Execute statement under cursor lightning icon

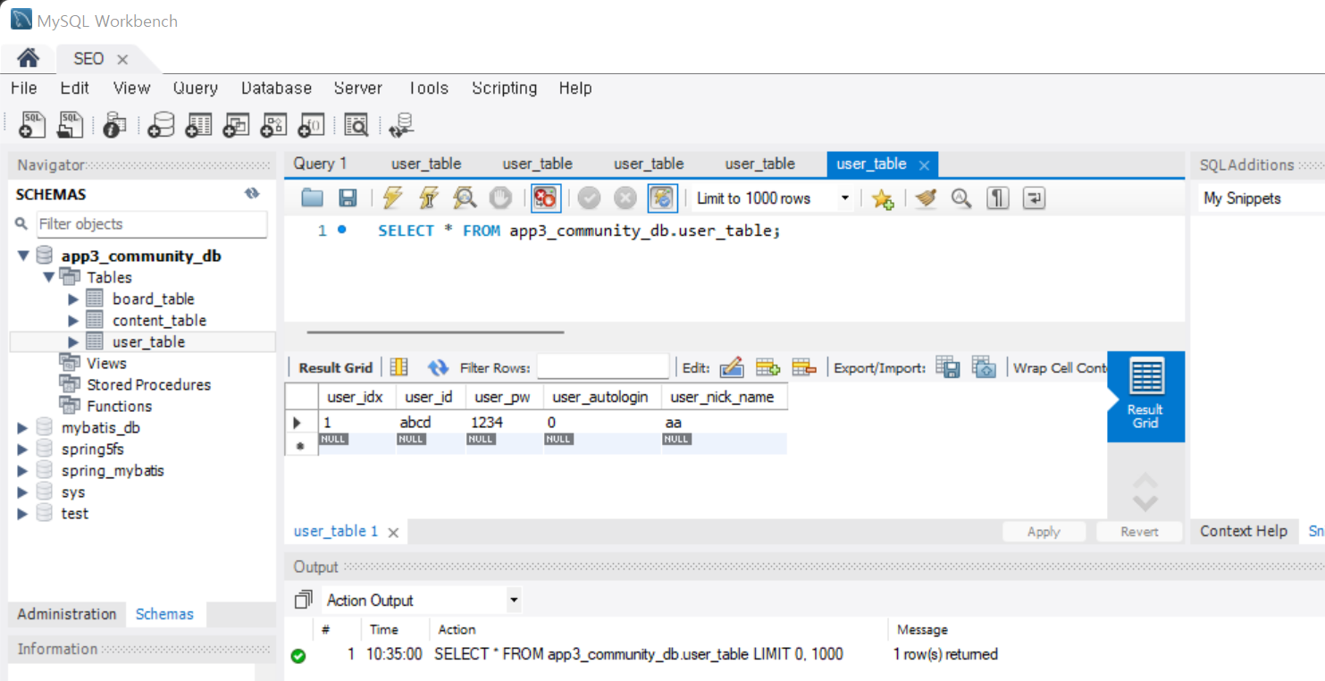(x=428, y=198)
